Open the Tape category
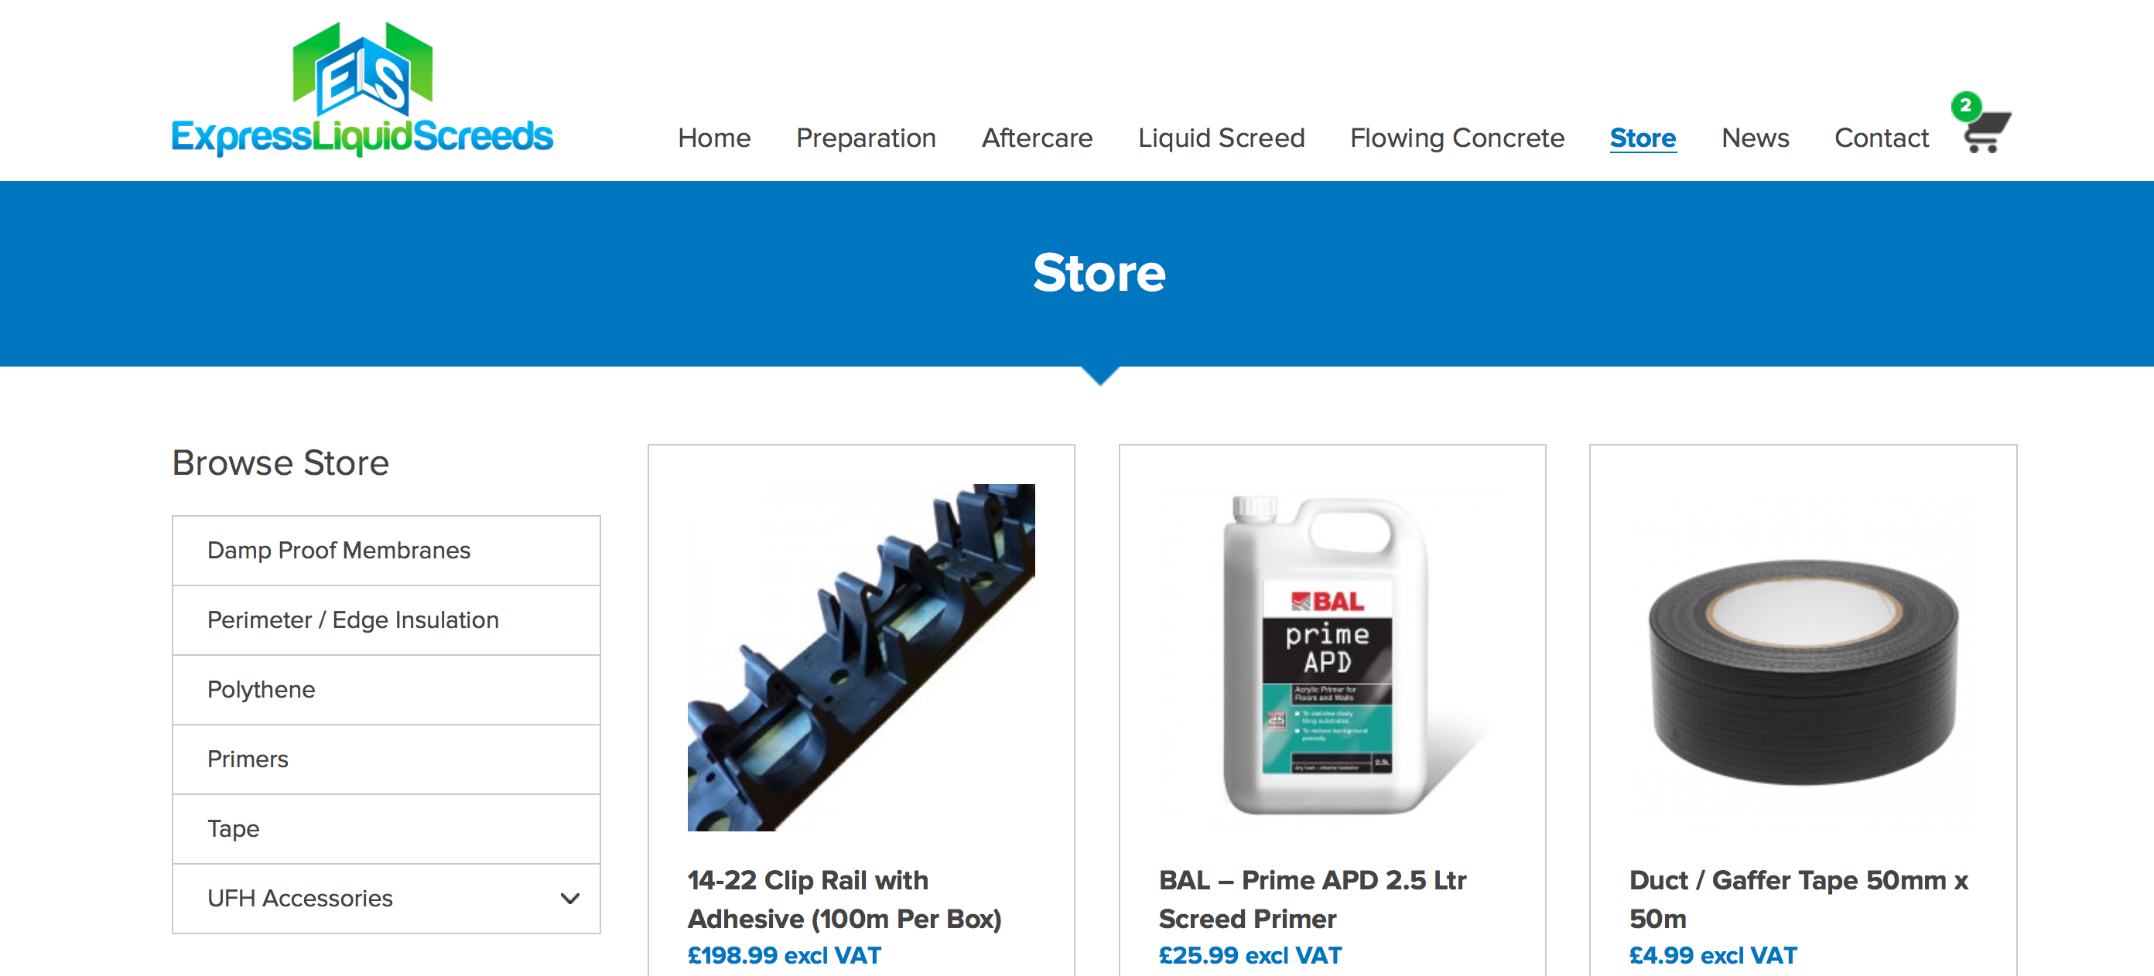 coord(386,829)
